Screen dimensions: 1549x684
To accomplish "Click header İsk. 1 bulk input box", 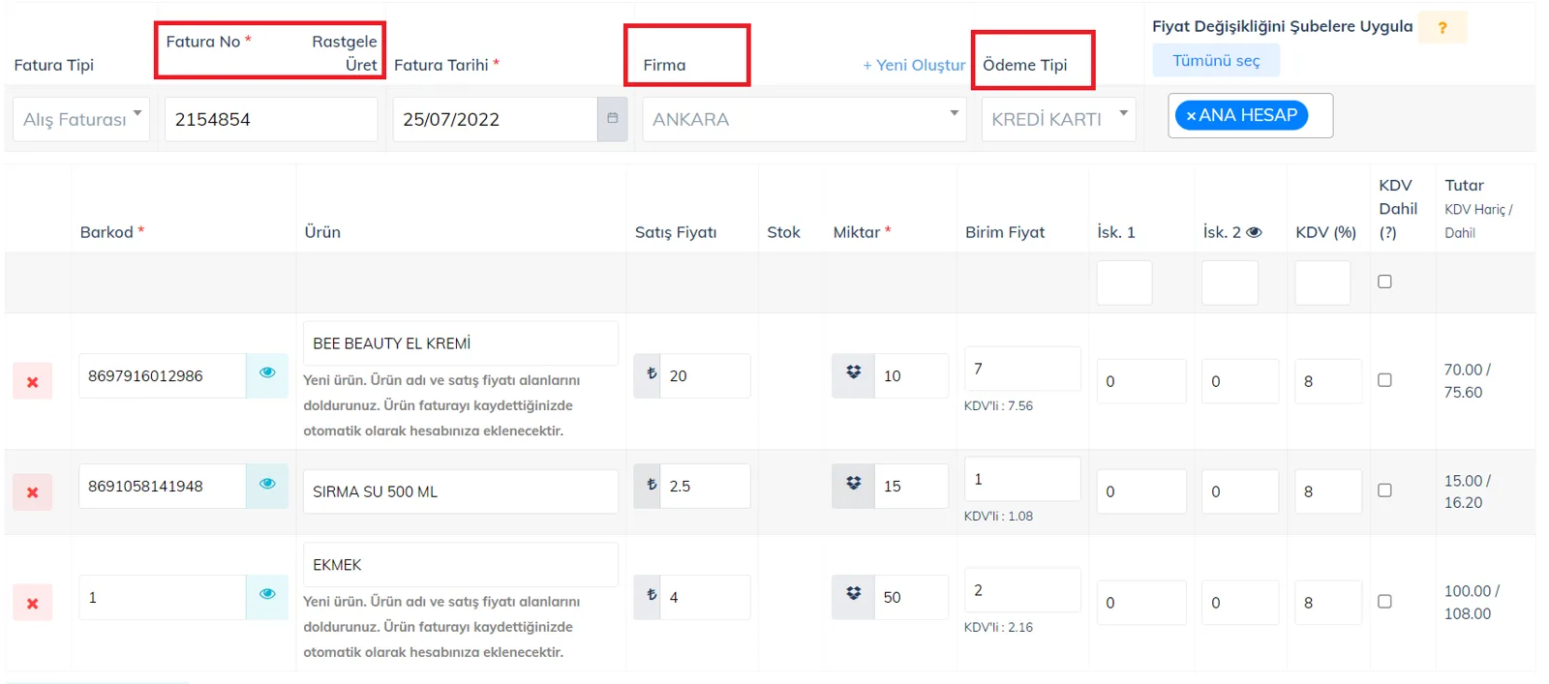I will (1124, 283).
